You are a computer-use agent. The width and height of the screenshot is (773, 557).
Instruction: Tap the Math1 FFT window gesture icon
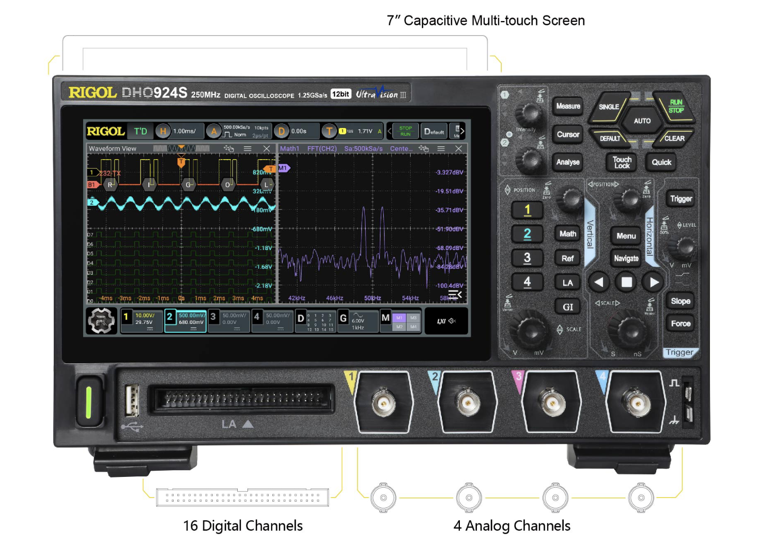(424, 149)
